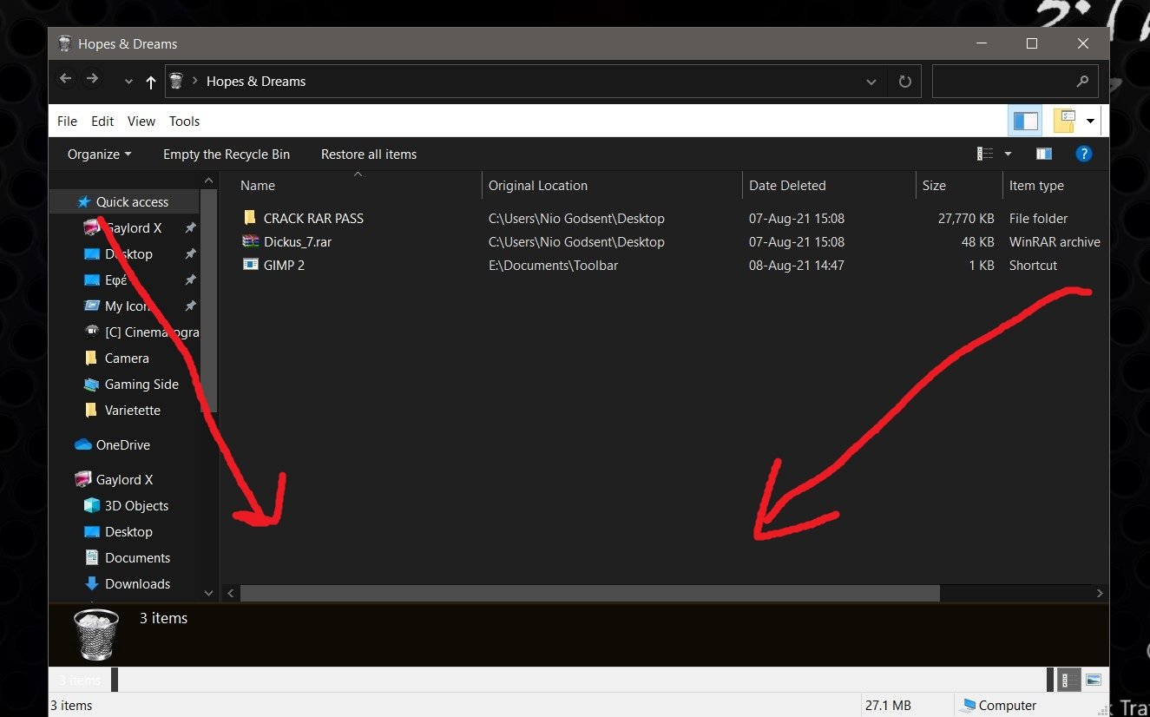The width and height of the screenshot is (1150, 717).
Task: Click the 08-Aug-21 14:47 deleted date
Action: [797, 266]
